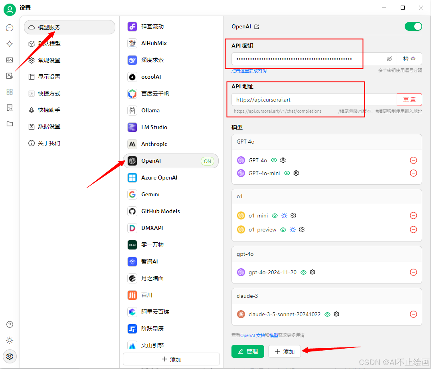431x369 pixels.
Task: Open the 默认模型 settings menu
Action: 69,44
